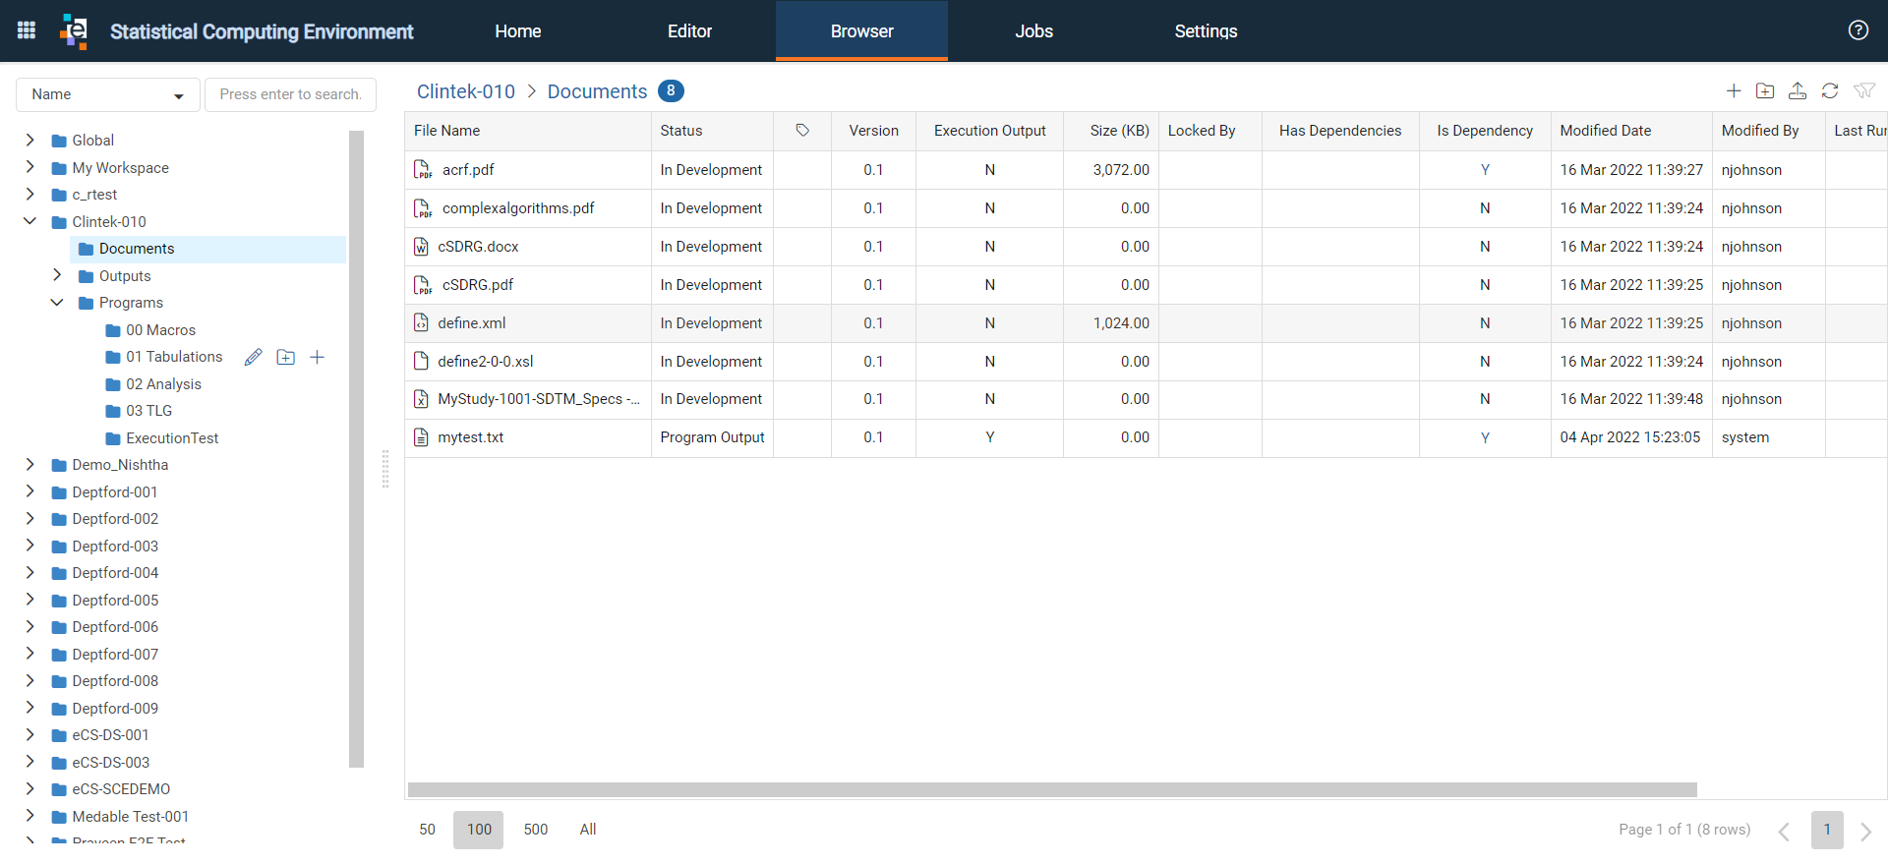Viewport: 1888px width, 864px height.
Task: Open the apps grid menu icon
Action: click(x=27, y=30)
